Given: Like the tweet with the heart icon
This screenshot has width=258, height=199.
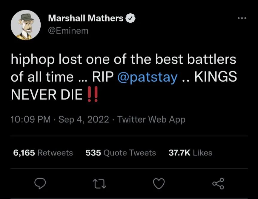Looking at the screenshot, I should coord(159,183).
